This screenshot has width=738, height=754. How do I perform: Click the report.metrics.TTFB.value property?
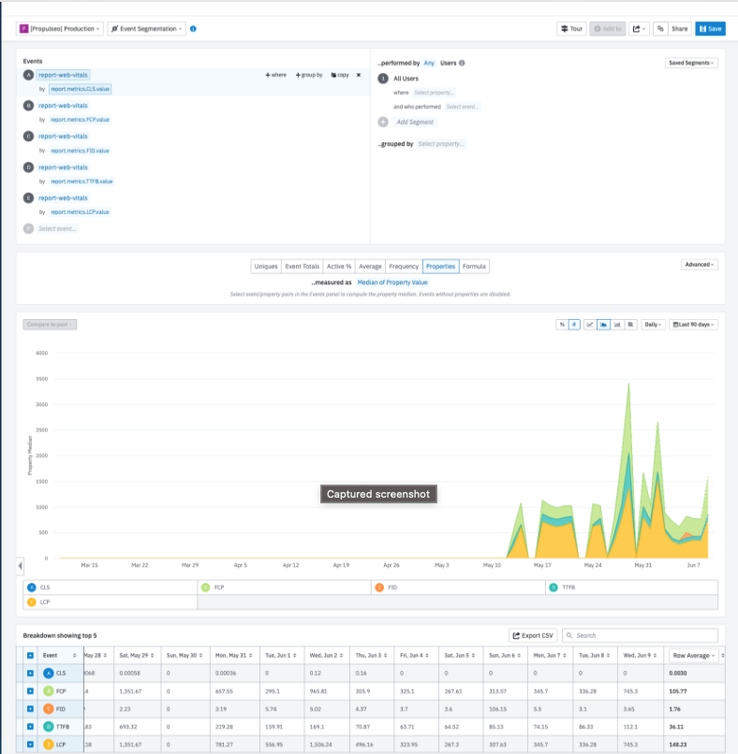[x=81, y=181]
